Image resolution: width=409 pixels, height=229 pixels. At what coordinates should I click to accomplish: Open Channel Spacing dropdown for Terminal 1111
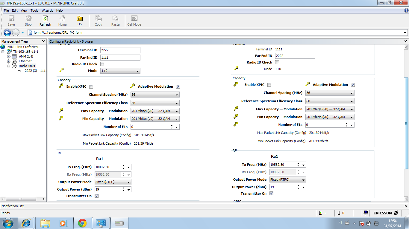pyautogui.click(x=330, y=93)
